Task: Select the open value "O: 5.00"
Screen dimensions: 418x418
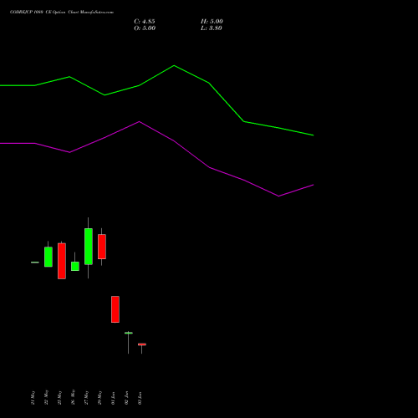Action: [145, 28]
